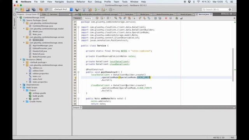249x140 pixels.
Task: Click the Comment icon in editor toolbar
Action: point(177,18)
